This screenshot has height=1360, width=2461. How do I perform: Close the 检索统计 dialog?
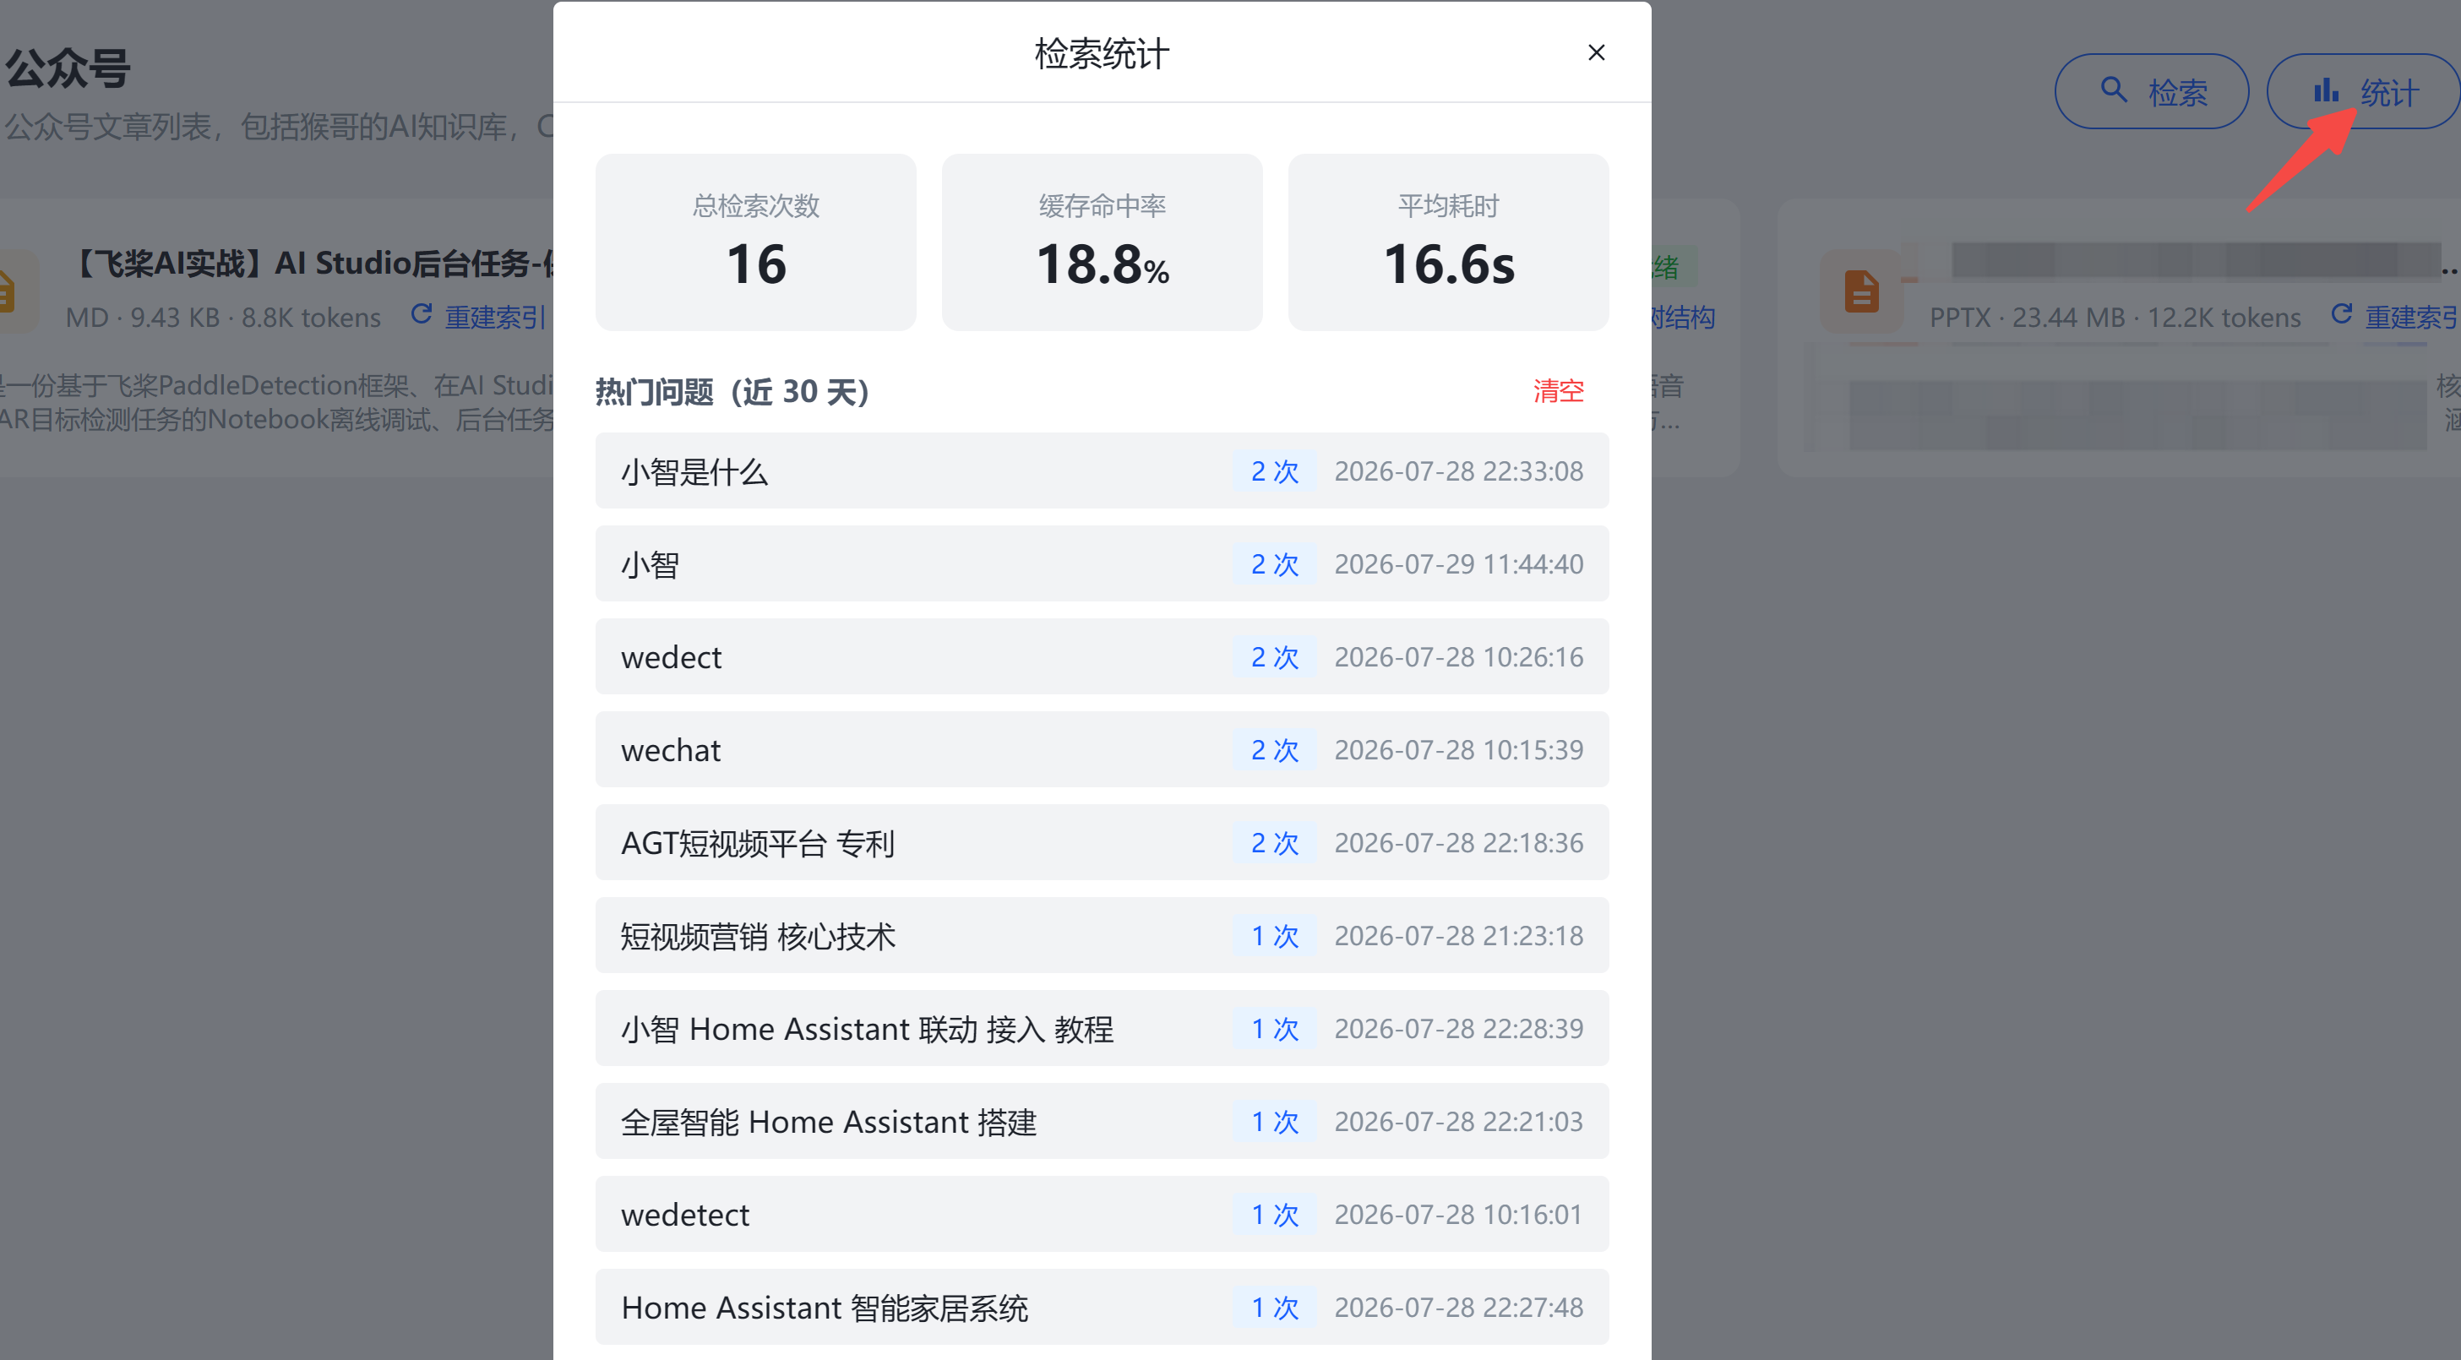point(1595,52)
